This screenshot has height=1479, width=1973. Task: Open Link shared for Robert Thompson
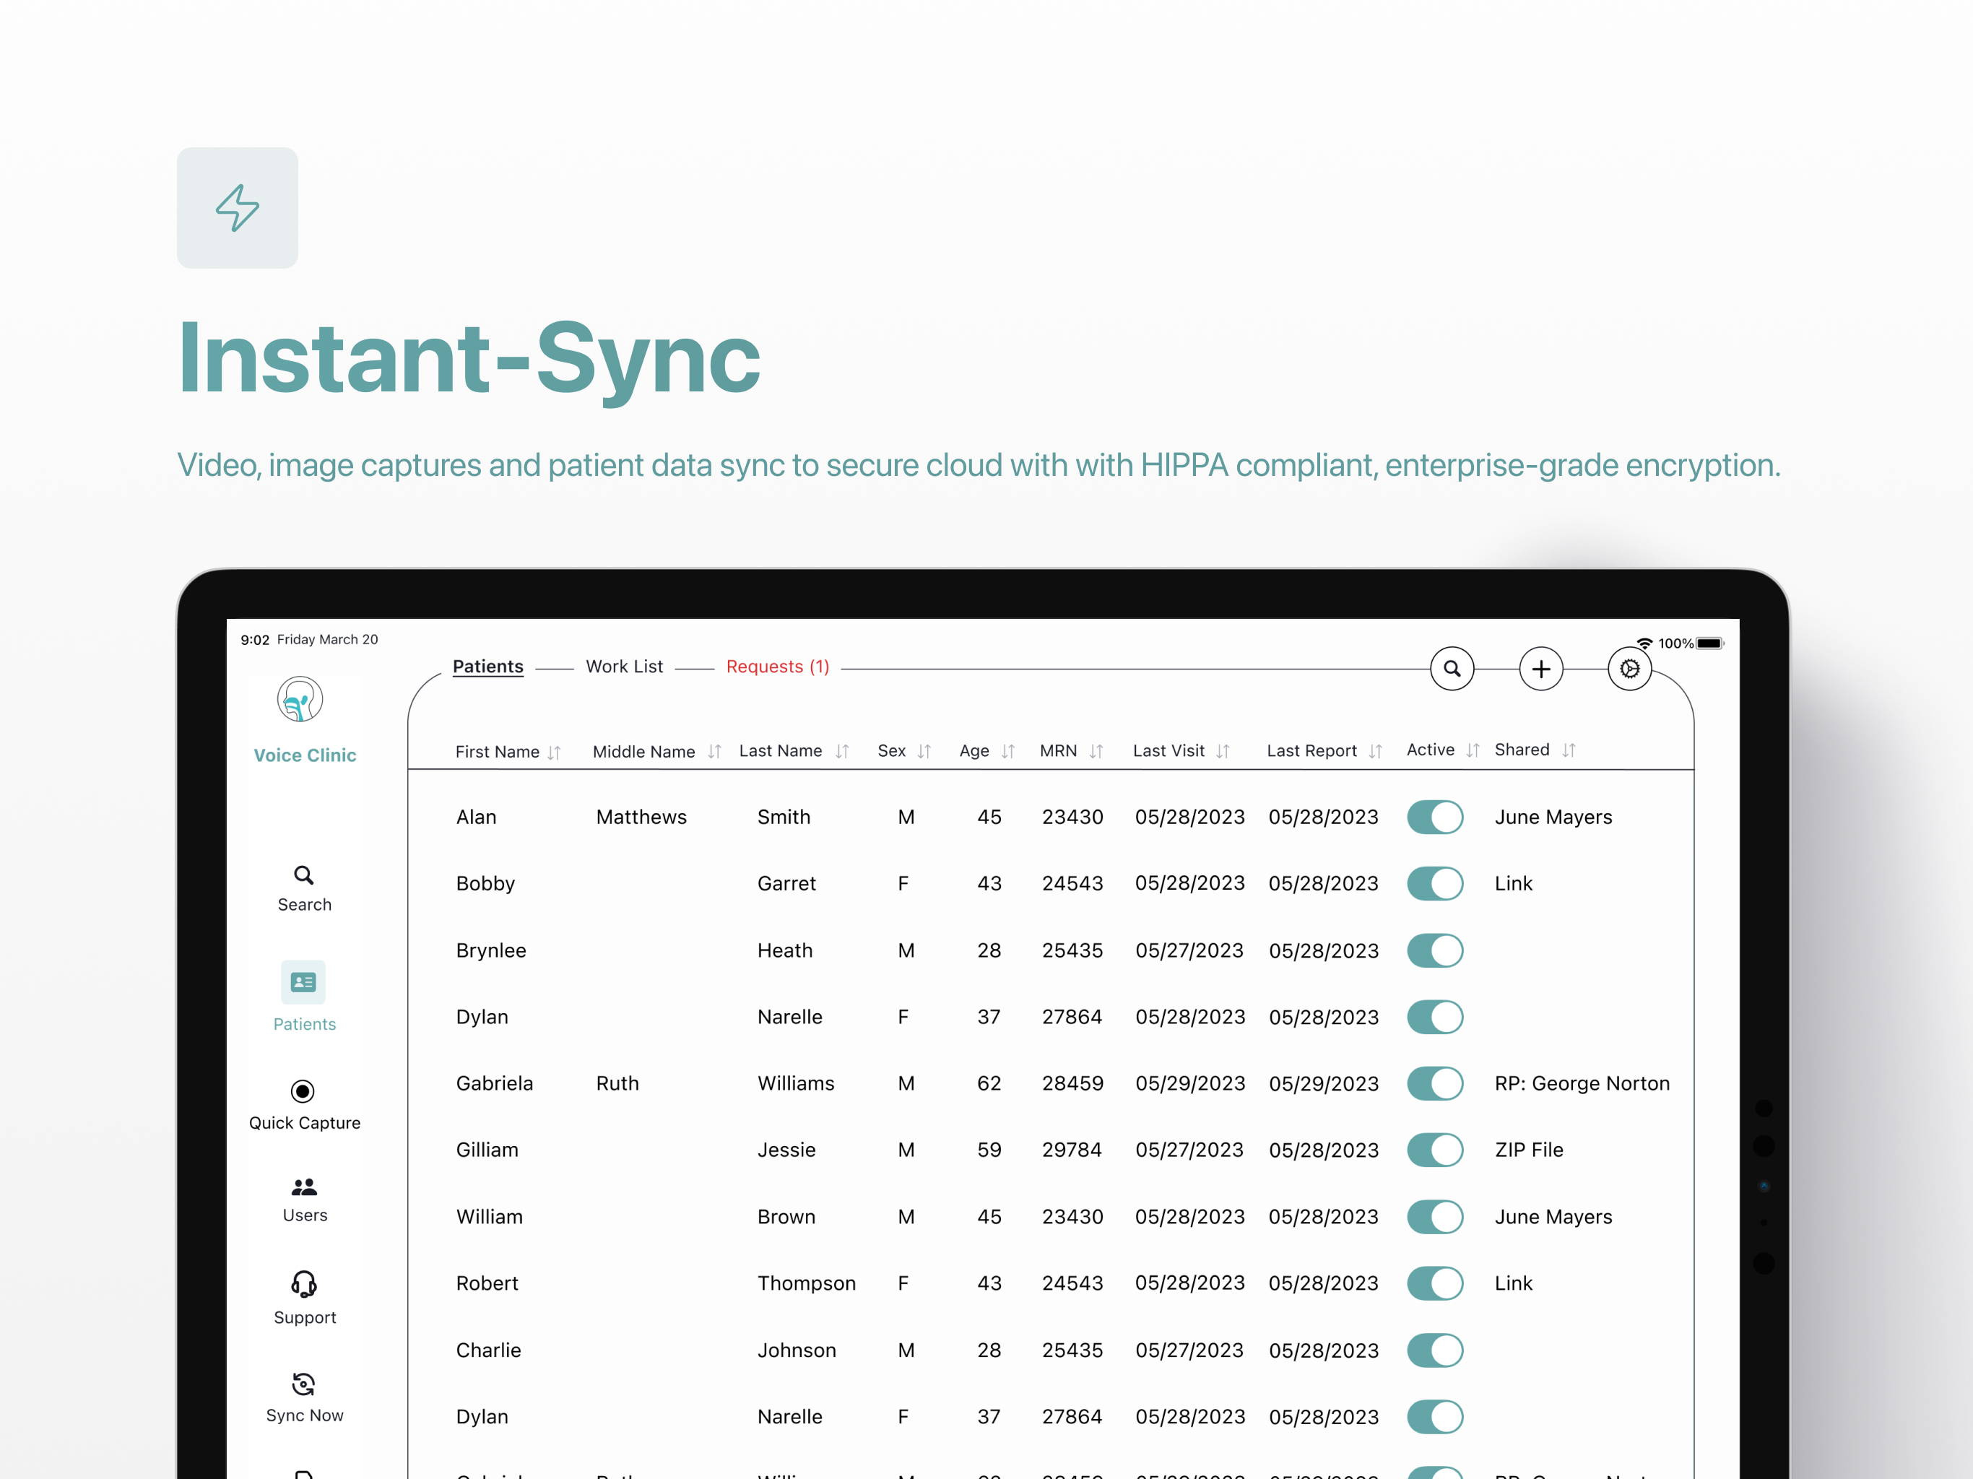[x=1513, y=1283]
